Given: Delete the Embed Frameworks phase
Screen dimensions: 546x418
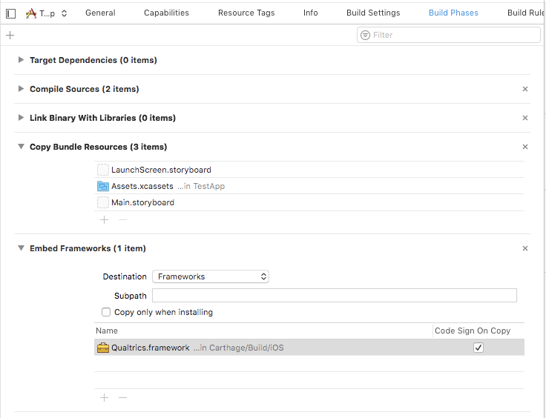Looking at the screenshot, I should (525, 248).
